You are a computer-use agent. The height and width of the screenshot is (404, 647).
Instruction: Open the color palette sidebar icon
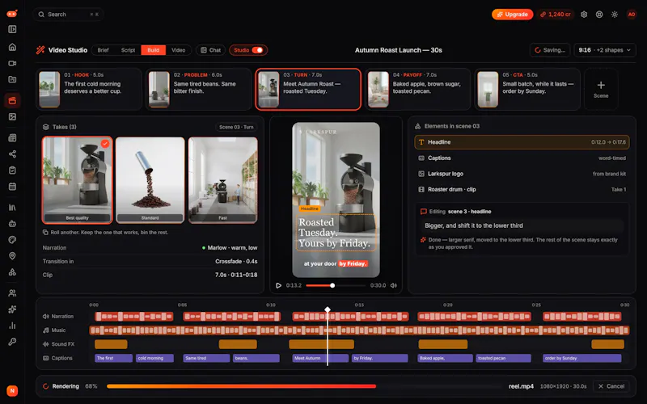12,239
